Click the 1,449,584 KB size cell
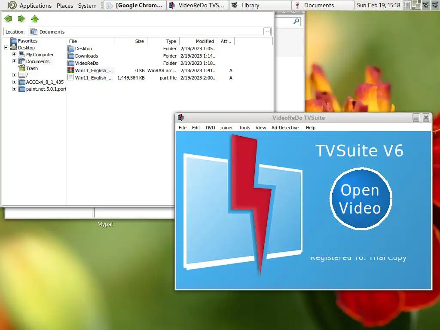 [x=131, y=78]
